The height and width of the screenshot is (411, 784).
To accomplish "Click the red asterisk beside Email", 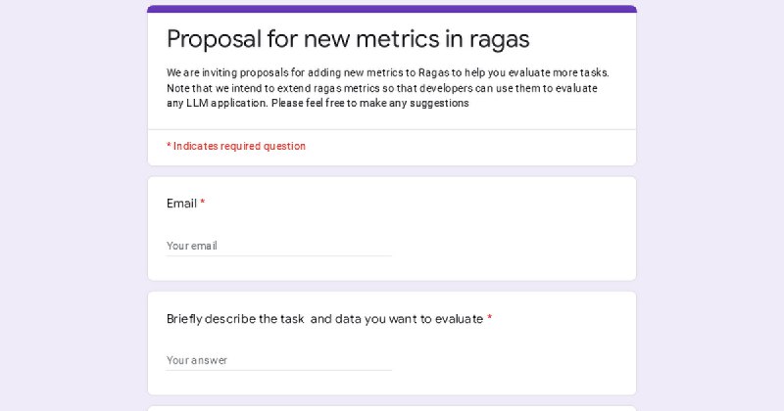I will [x=203, y=203].
